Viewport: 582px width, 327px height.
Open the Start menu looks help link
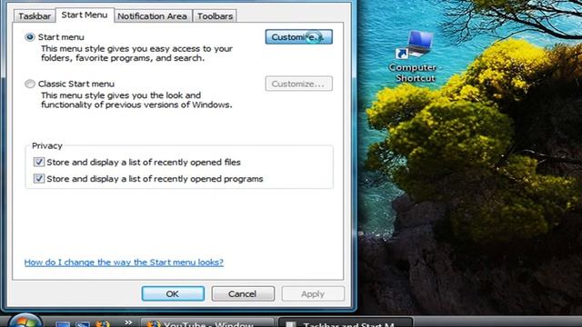click(x=124, y=263)
